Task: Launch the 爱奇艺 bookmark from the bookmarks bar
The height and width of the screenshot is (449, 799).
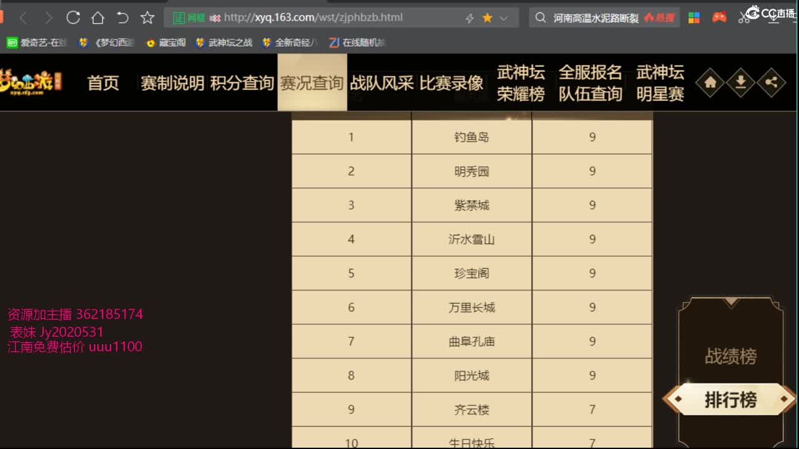Action: click(x=12, y=42)
